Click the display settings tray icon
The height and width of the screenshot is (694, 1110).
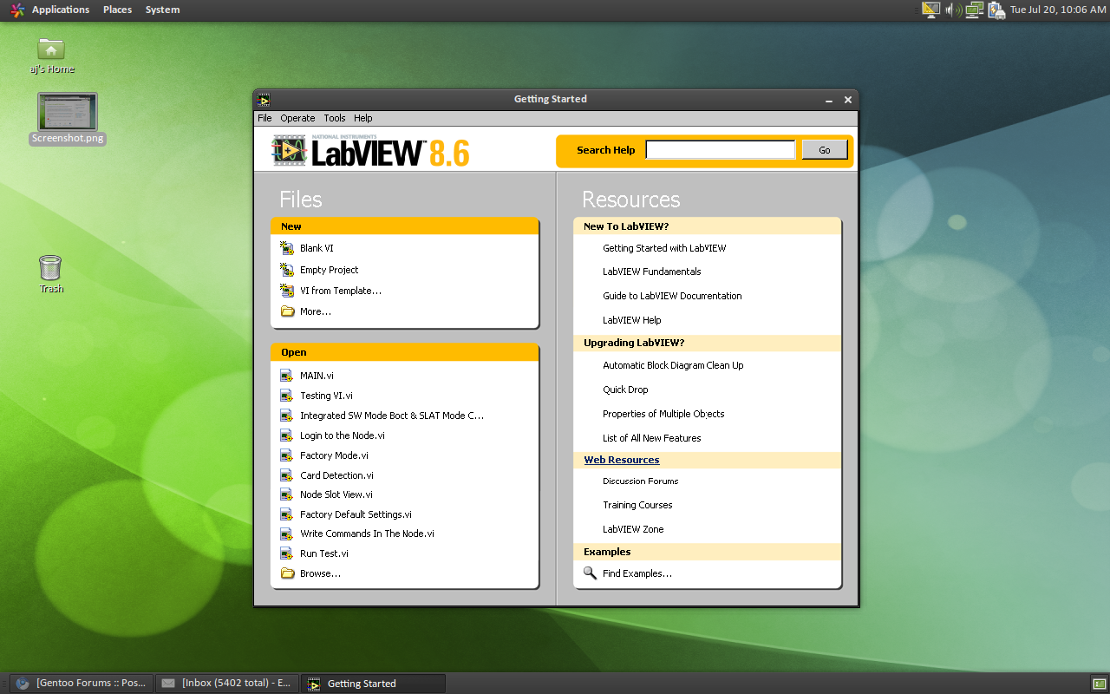click(930, 10)
